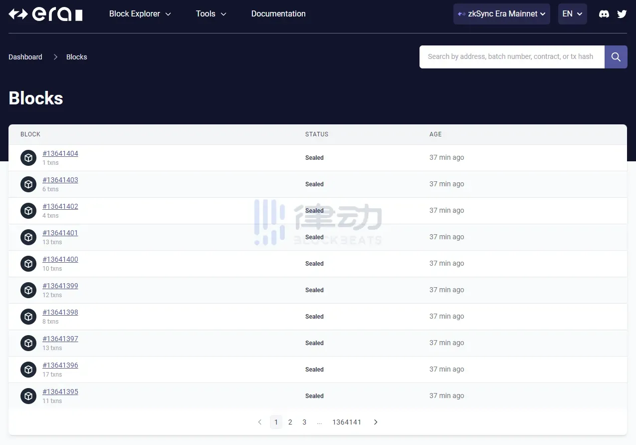Screen dimensions: 636x445
Task: Click cube icon for block #13641395
Action: (x=28, y=396)
